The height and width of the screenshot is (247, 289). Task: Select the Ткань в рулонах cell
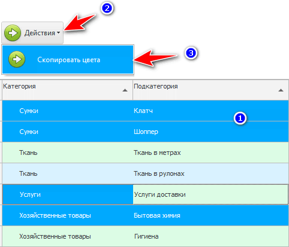[x=210, y=173]
